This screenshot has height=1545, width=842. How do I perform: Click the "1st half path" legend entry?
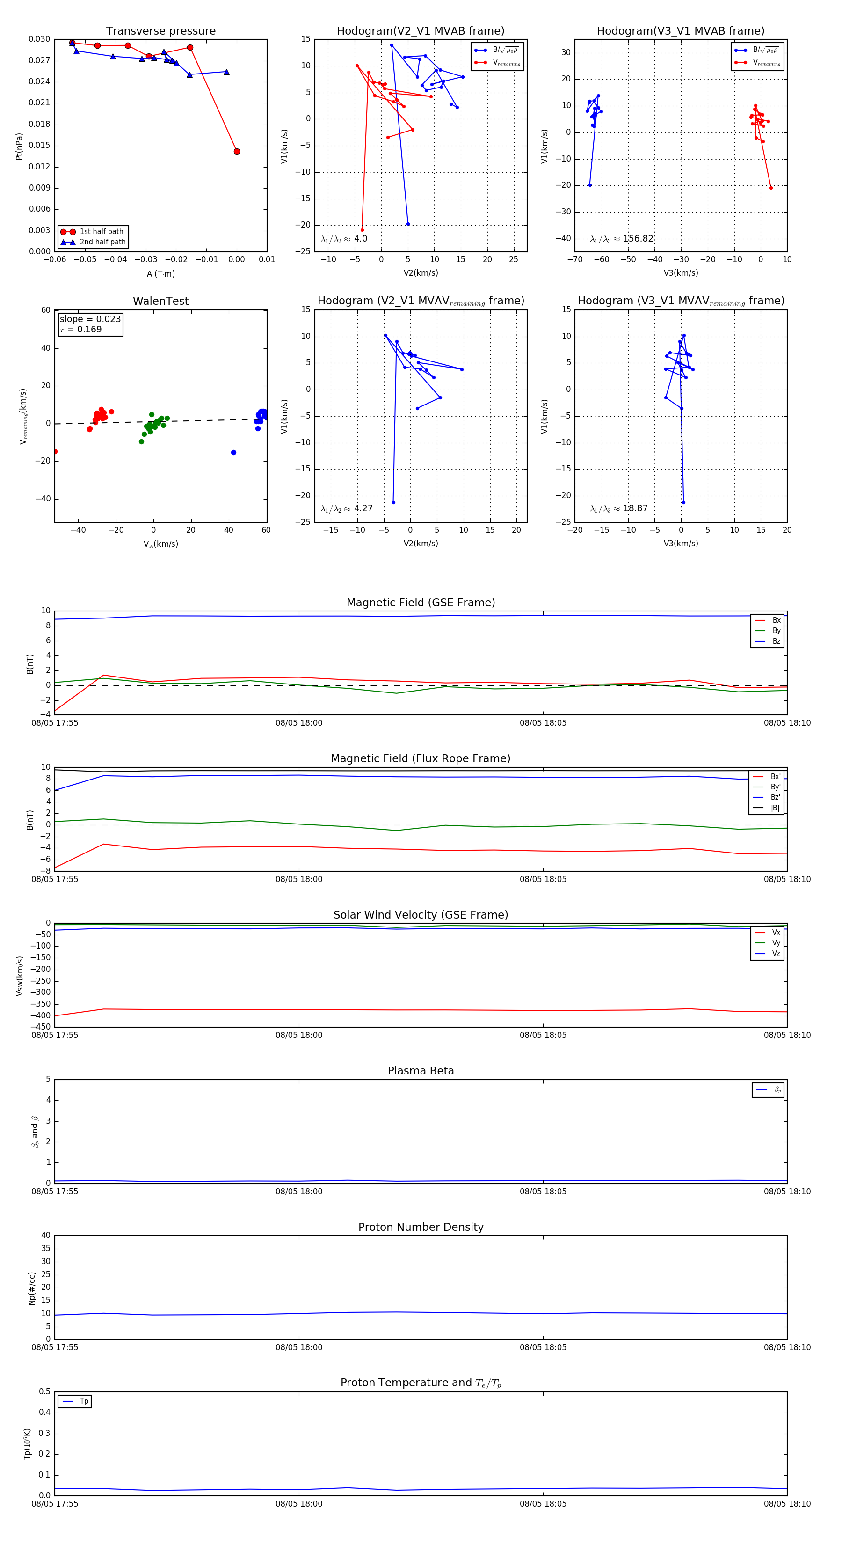(x=92, y=231)
